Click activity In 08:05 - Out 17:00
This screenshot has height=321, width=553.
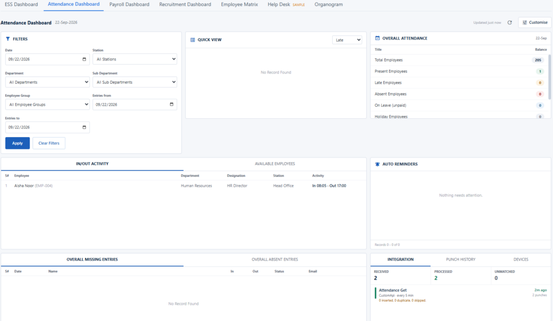(329, 186)
